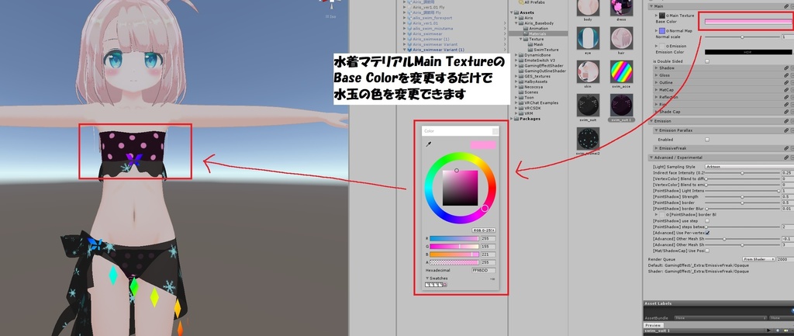The height and width of the screenshot is (336, 794).
Task: Click the link icon on MatCap section
Action: pyautogui.click(x=786, y=90)
